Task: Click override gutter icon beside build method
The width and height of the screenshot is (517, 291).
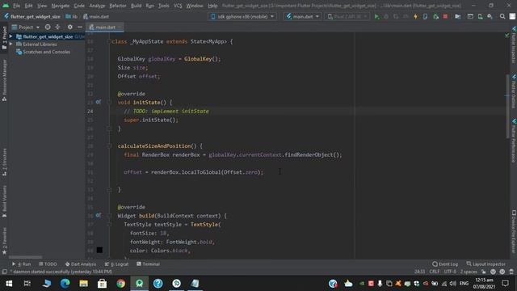Action: click(x=99, y=216)
